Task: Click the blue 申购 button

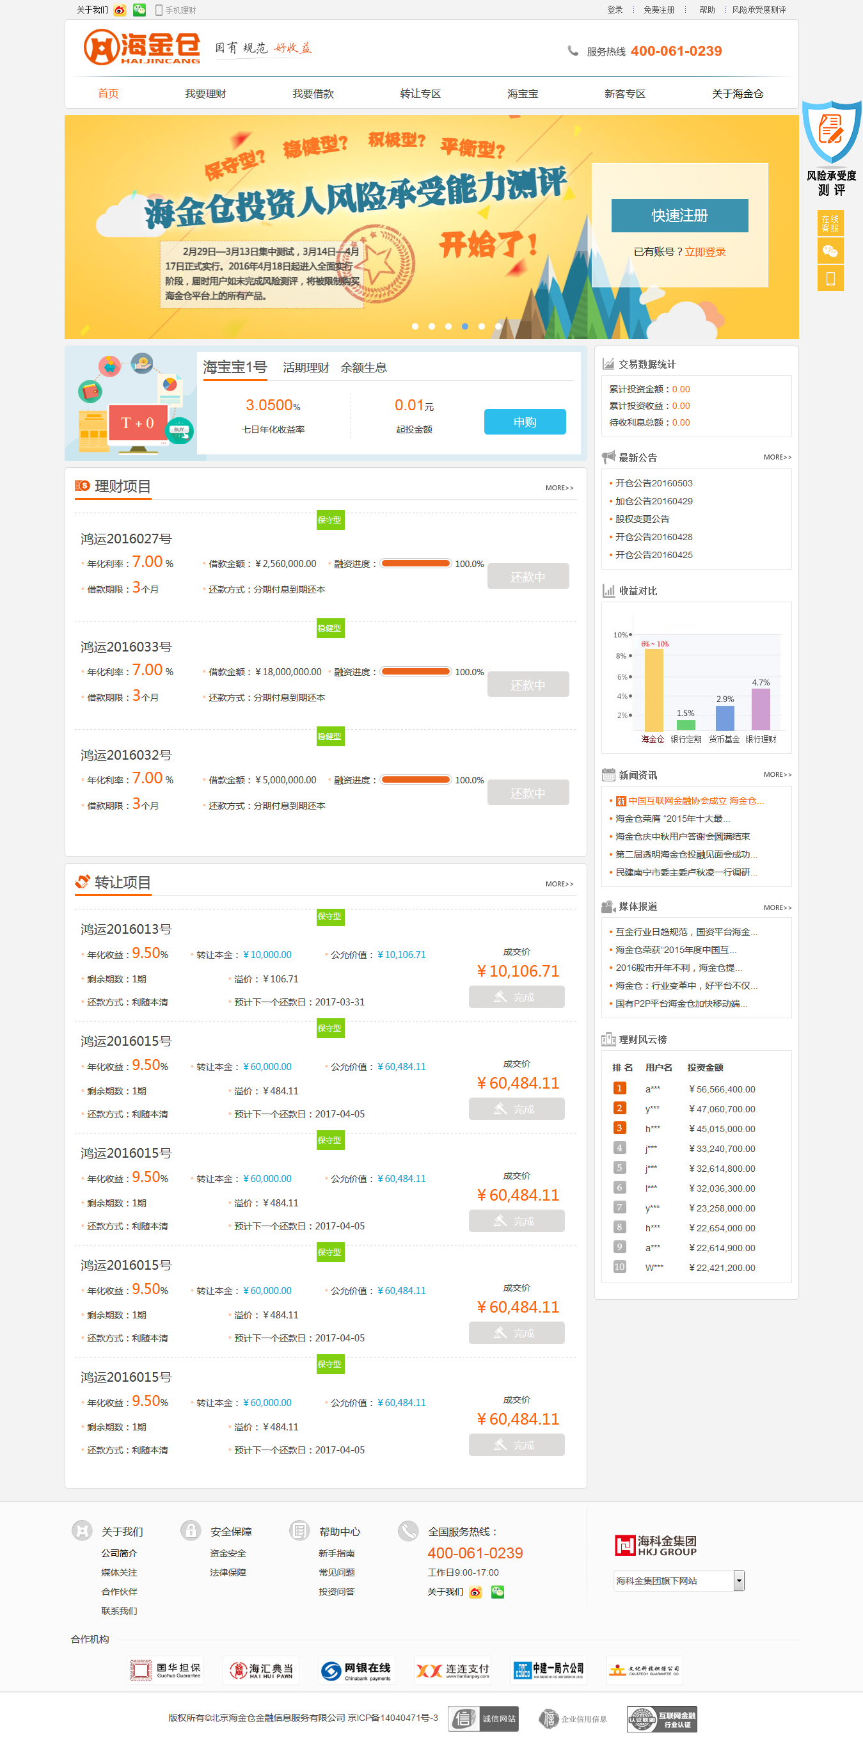Action: coord(525,422)
